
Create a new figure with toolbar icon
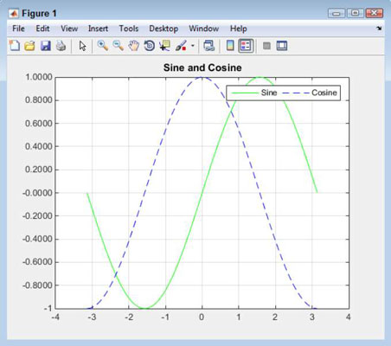pos(15,46)
